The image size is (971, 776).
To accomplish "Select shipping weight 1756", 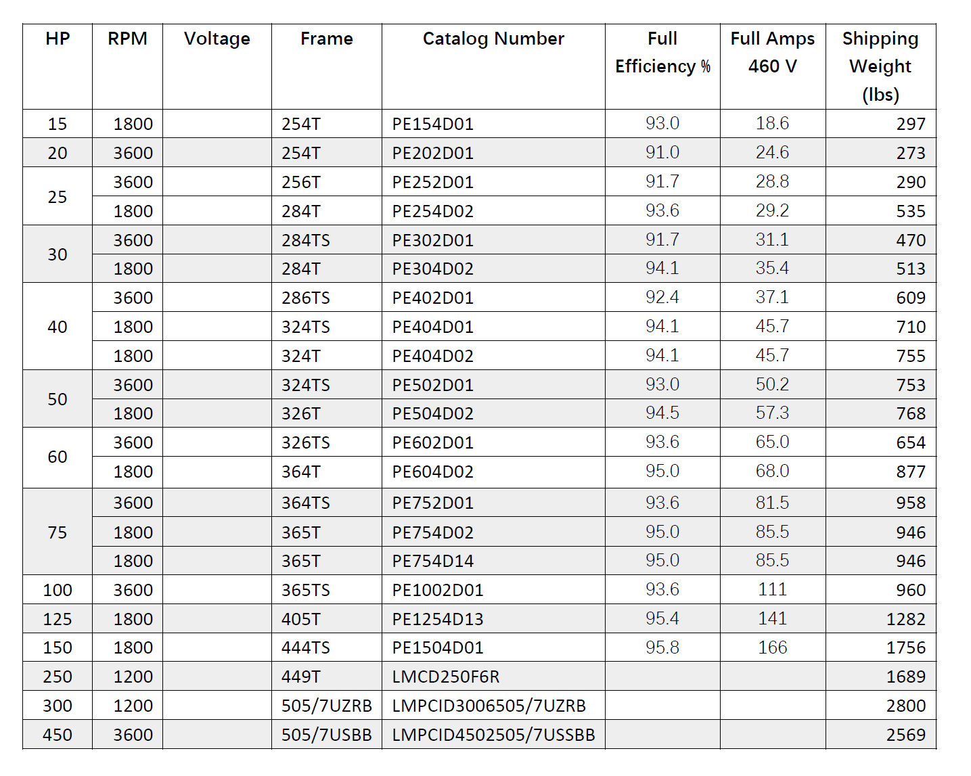I will click(906, 647).
